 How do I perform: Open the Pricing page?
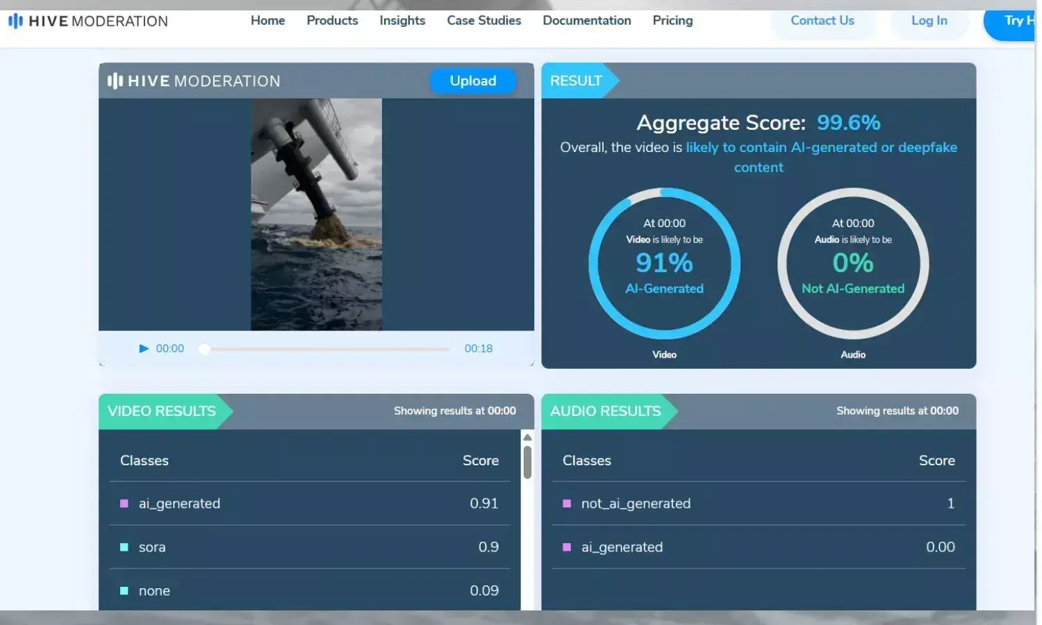pos(672,21)
